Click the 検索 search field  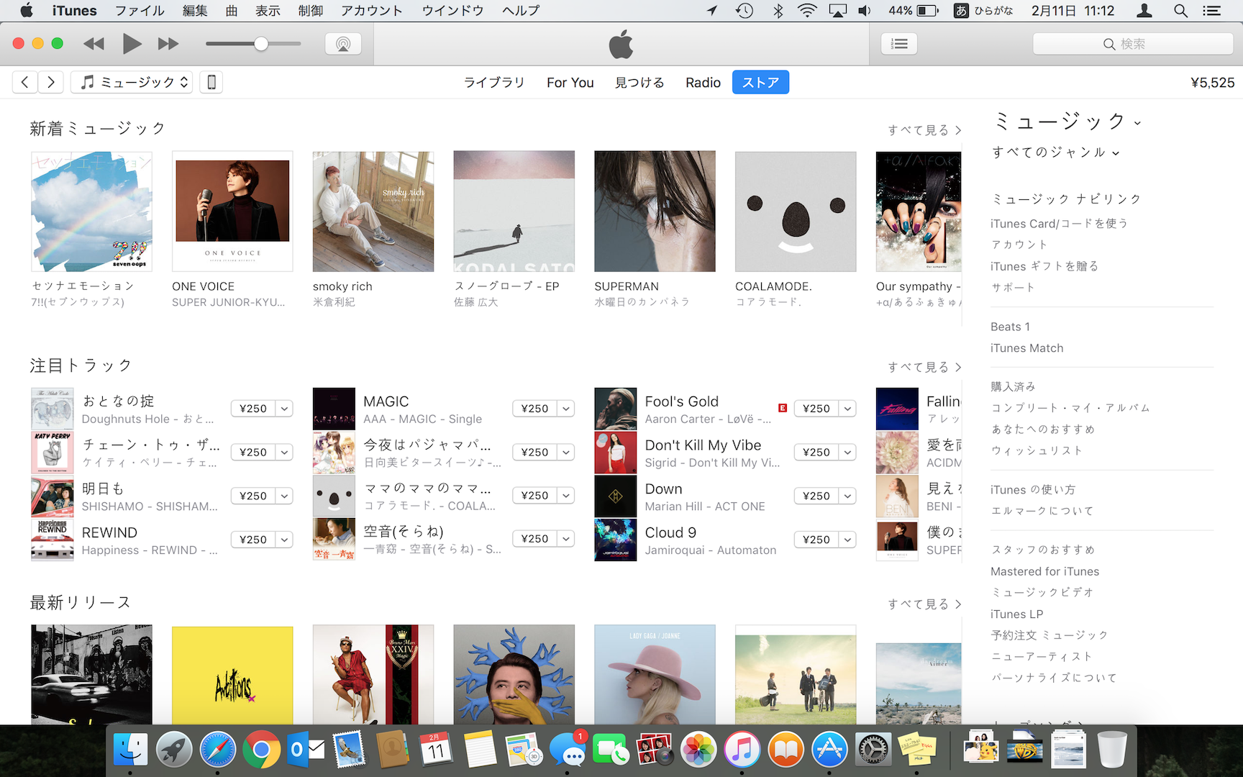[1133, 44]
